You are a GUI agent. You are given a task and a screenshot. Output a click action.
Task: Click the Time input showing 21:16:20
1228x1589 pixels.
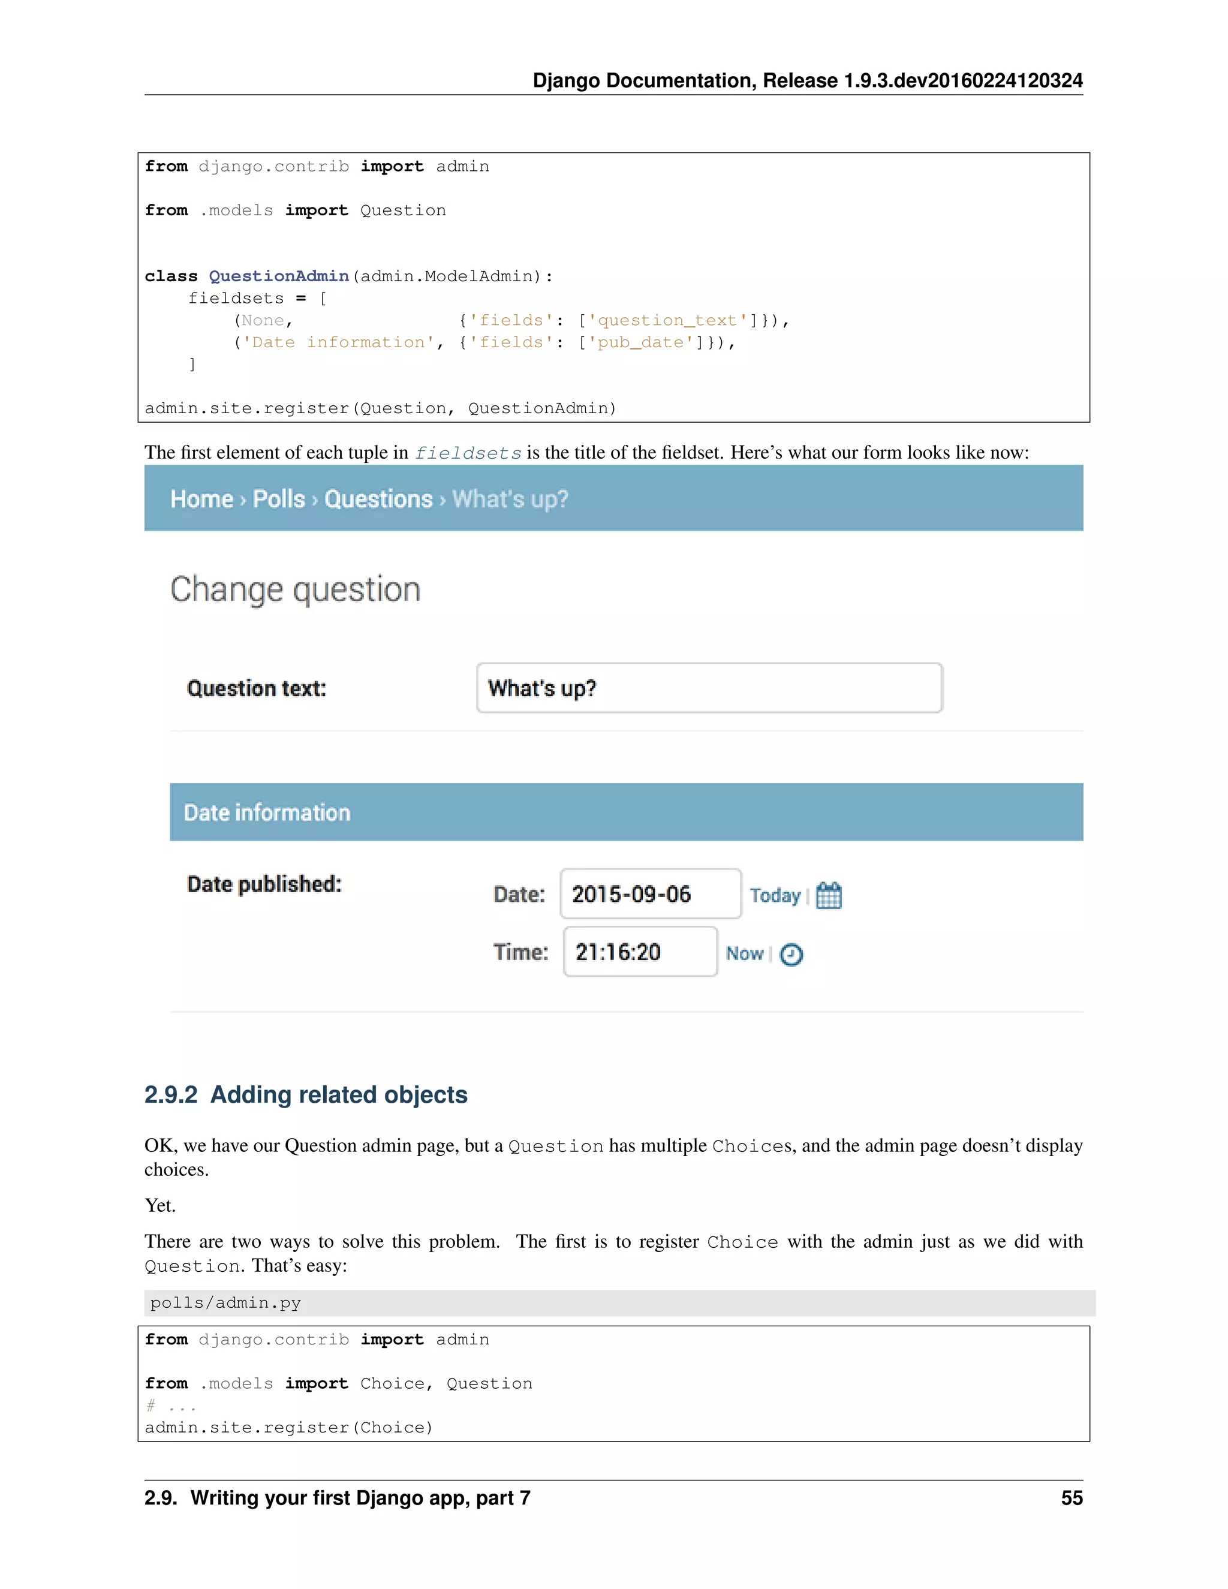640,952
